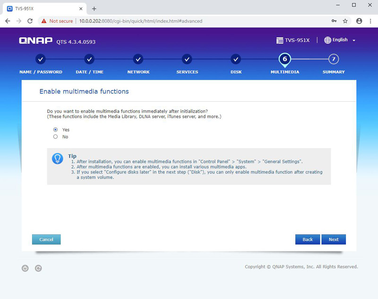Click the power icon in the footer

pyautogui.click(x=25, y=268)
